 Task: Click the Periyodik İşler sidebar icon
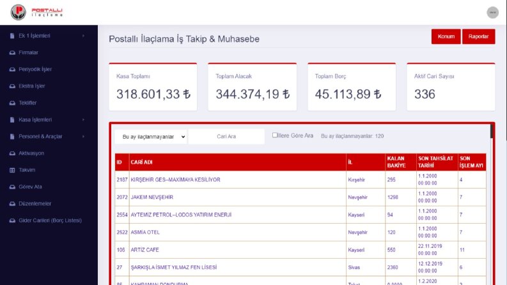(12, 70)
